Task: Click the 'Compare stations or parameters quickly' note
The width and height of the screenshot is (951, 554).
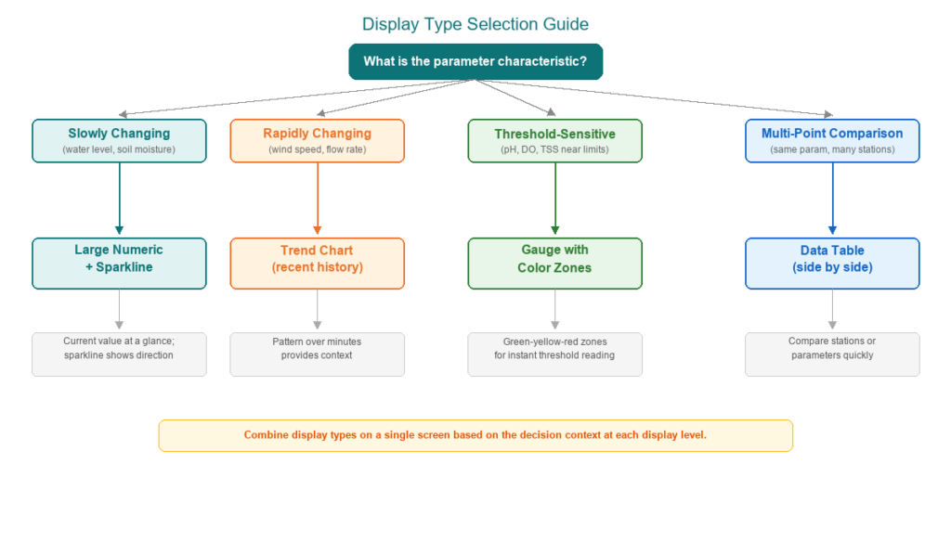Action: coord(832,354)
